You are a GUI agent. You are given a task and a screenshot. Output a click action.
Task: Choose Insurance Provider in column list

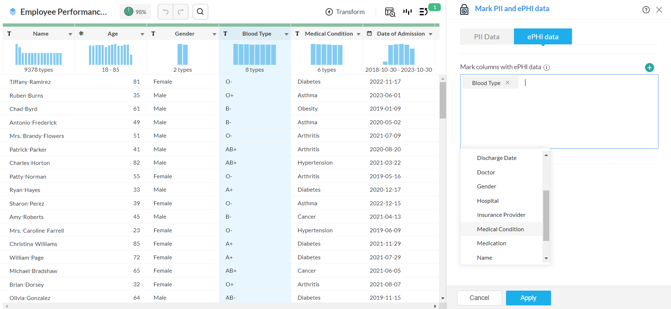pyautogui.click(x=501, y=215)
